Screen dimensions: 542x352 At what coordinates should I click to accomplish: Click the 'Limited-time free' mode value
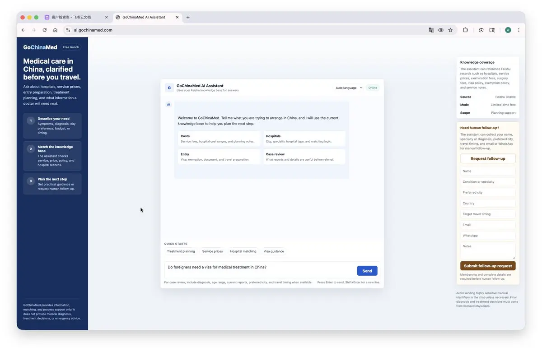[503, 105]
